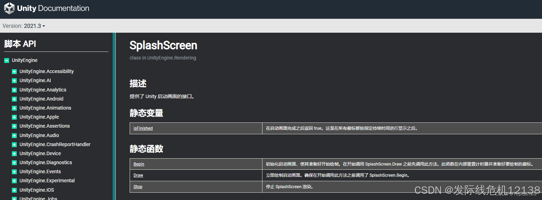Open the Unity Documentation home link

pyautogui.click(x=47, y=8)
